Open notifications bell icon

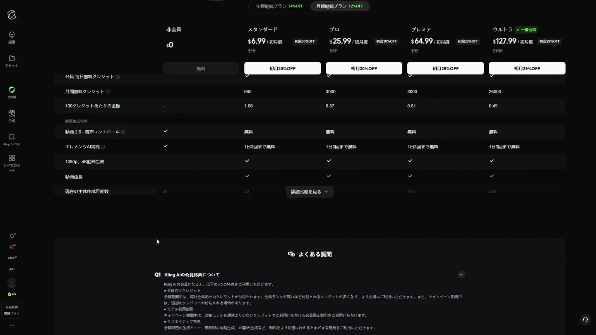[x=12, y=236]
